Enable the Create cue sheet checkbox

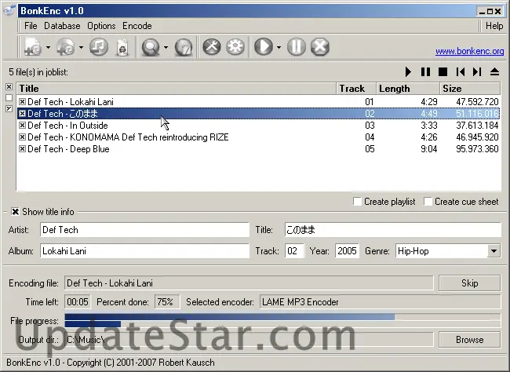click(428, 202)
